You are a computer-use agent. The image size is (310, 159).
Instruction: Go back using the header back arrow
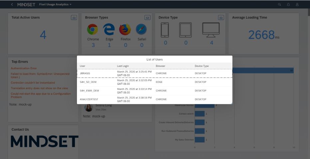click(x=12, y=4)
